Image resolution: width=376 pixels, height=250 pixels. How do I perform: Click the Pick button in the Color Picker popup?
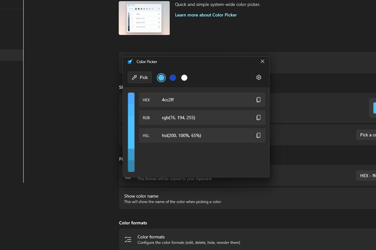click(x=140, y=77)
